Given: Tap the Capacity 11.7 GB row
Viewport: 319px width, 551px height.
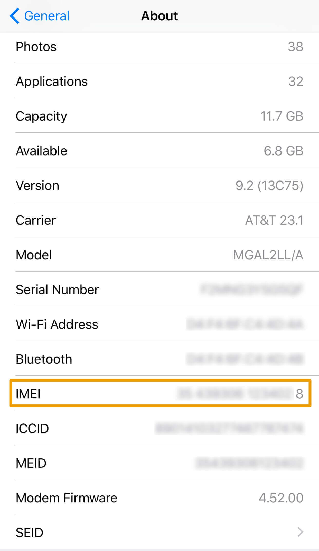Looking at the screenshot, I should tap(159, 115).
